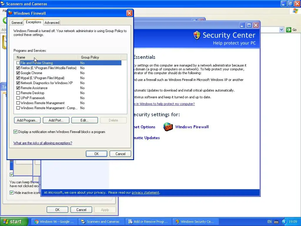Open the privacy statement link in Security Center

pyautogui.click(x=146, y=192)
